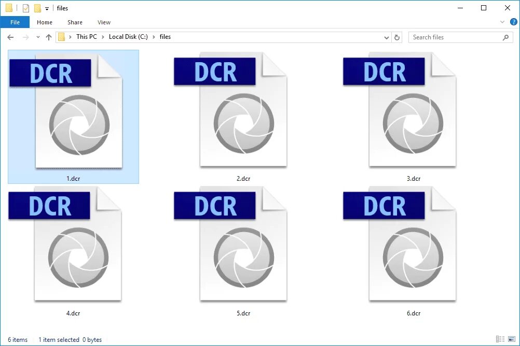520x346 pixels.
Task: Select the 6.dcr file icon
Action: click(x=400, y=243)
